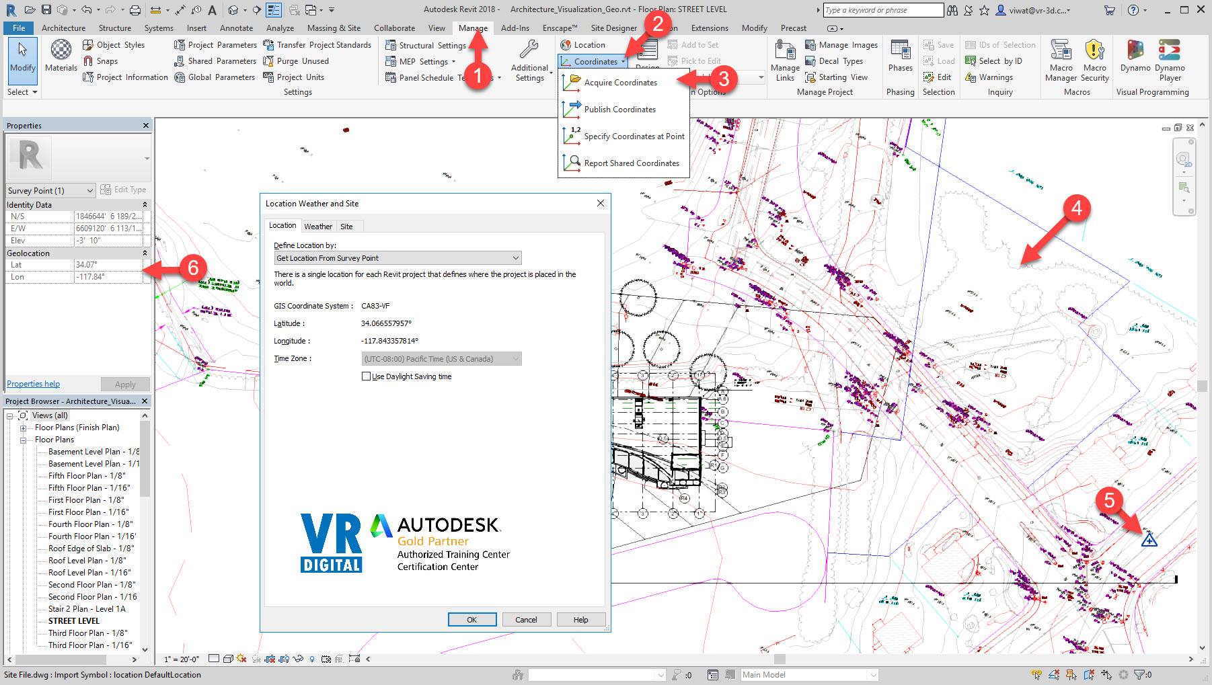
Task: Open STREET LEVEL floor plan
Action: pyautogui.click(x=74, y=621)
